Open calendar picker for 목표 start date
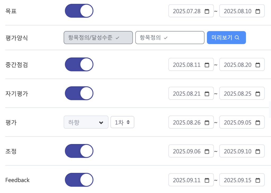 (207, 11)
